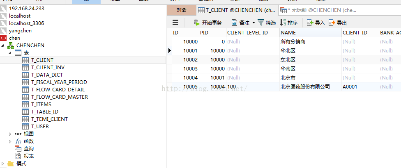
Task: Click the T_CLIENT_INV table icon
Action: click(x=25, y=68)
